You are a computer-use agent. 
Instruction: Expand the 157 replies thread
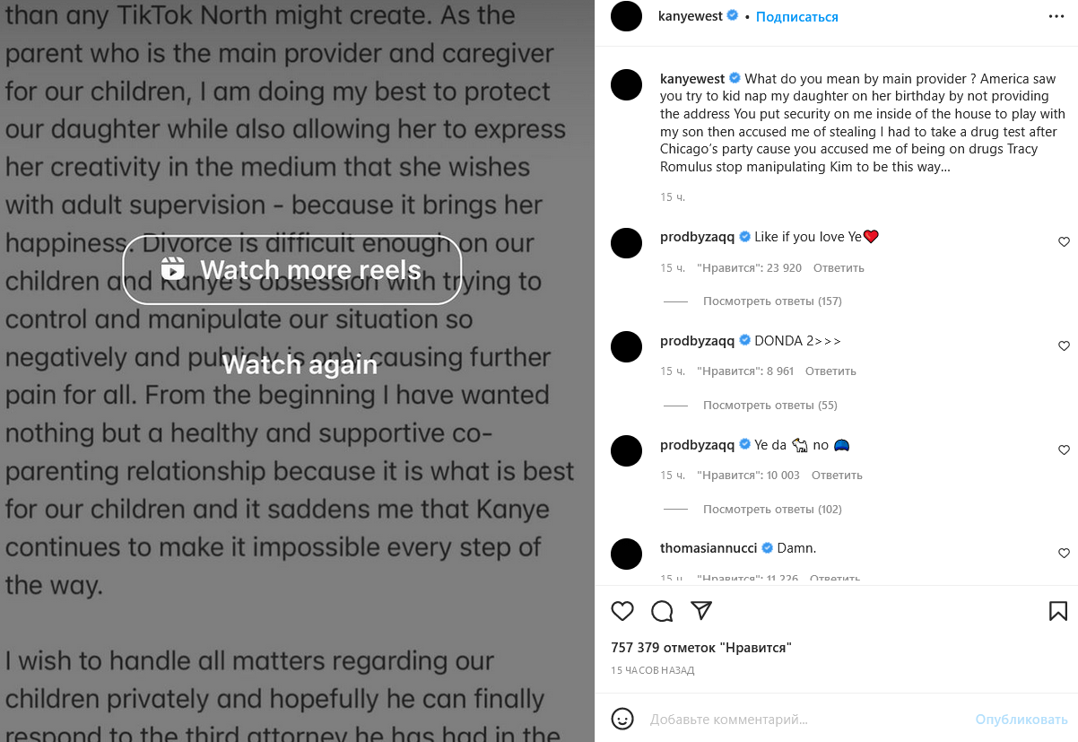point(772,301)
